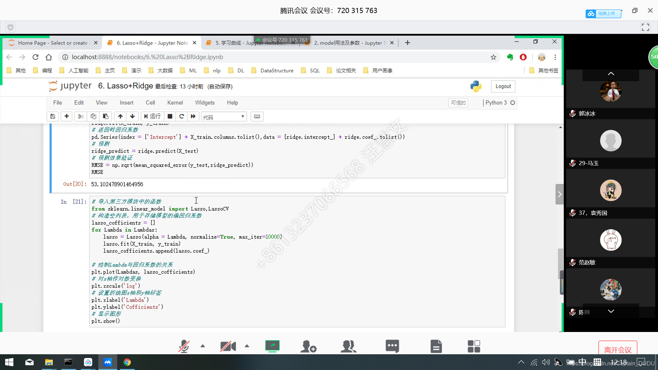Open the SQL bookmark folder
658x370 pixels.
[x=310, y=71]
